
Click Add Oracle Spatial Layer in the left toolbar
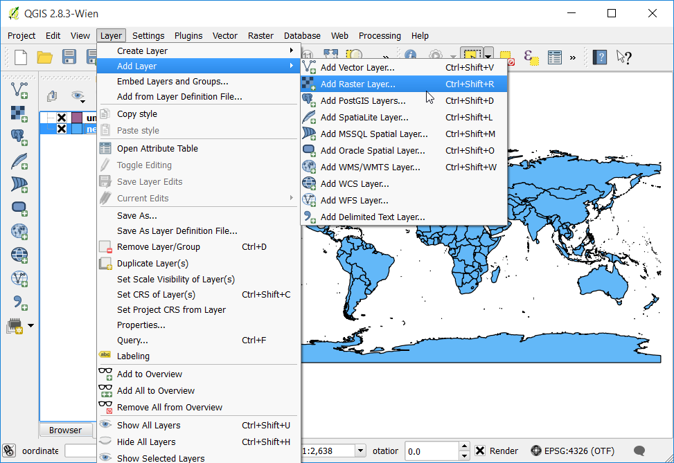19,208
